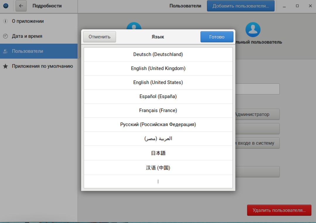This screenshot has height=223, width=316.
Task: Click the star icon for default applications
Action: (5, 66)
